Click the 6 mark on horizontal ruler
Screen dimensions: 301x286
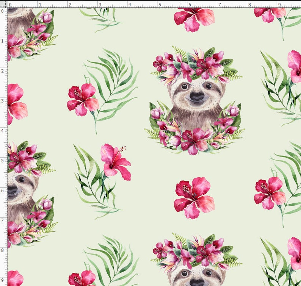tap(190, 5)
